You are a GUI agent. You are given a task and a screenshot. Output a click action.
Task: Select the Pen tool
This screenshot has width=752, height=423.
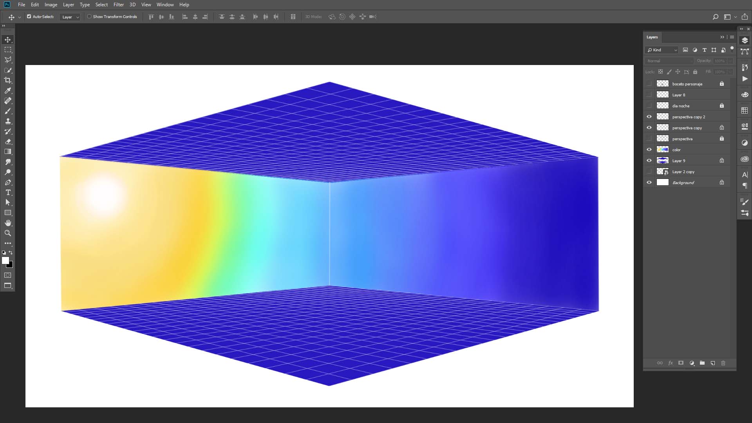coord(8,182)
